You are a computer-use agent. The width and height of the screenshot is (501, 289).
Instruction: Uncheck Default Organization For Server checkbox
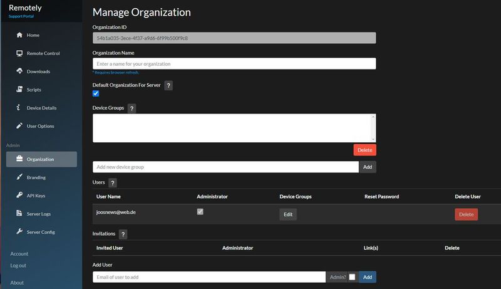pos(96,93)
